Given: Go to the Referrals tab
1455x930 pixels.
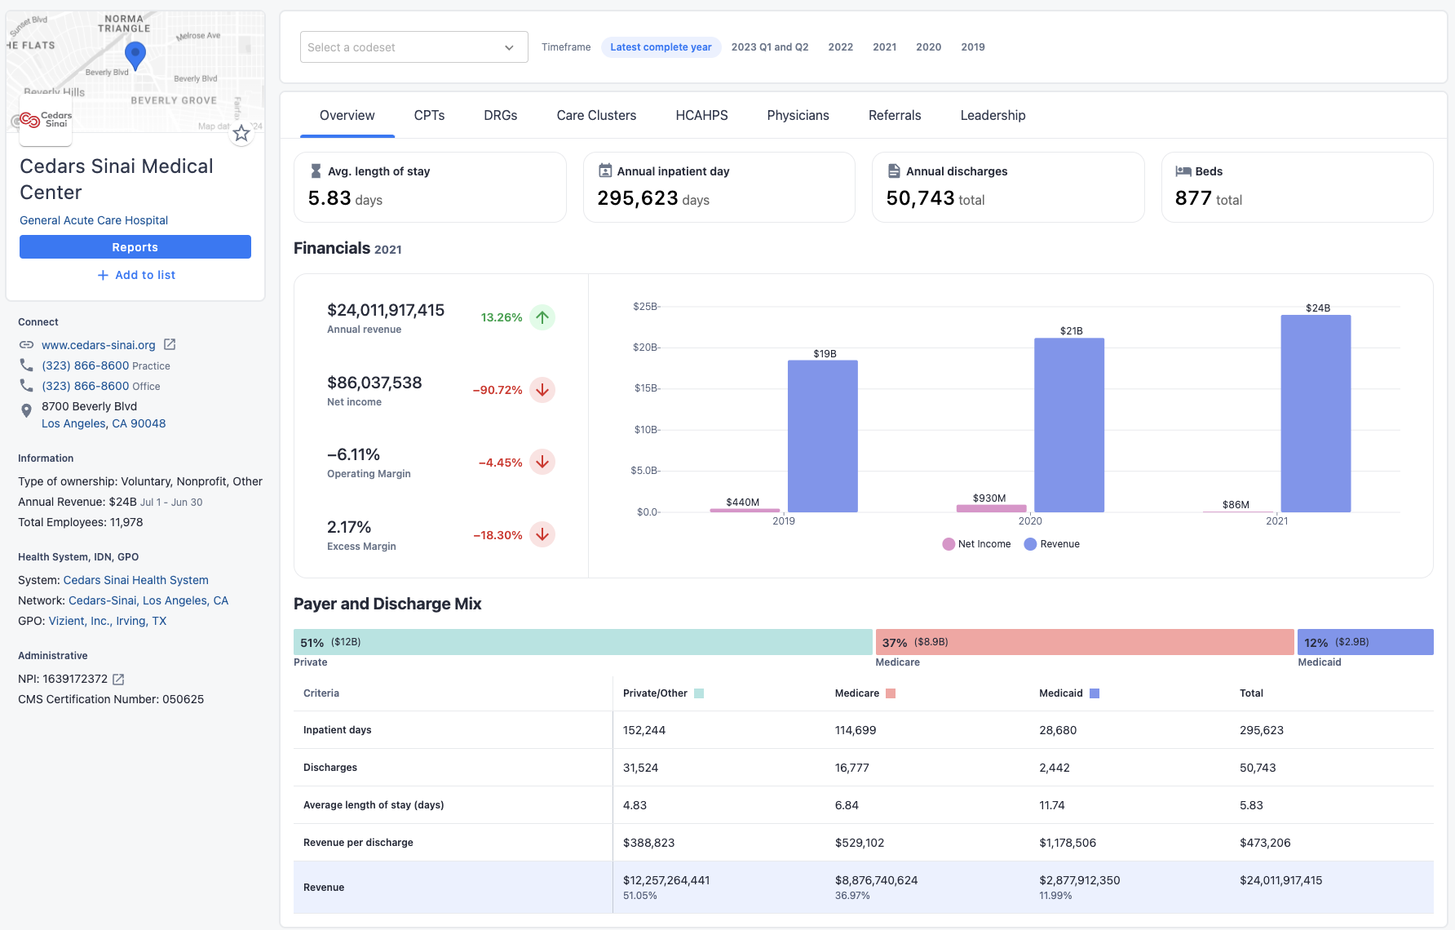Looking at the screenshot, I should (x=895, y=115).
